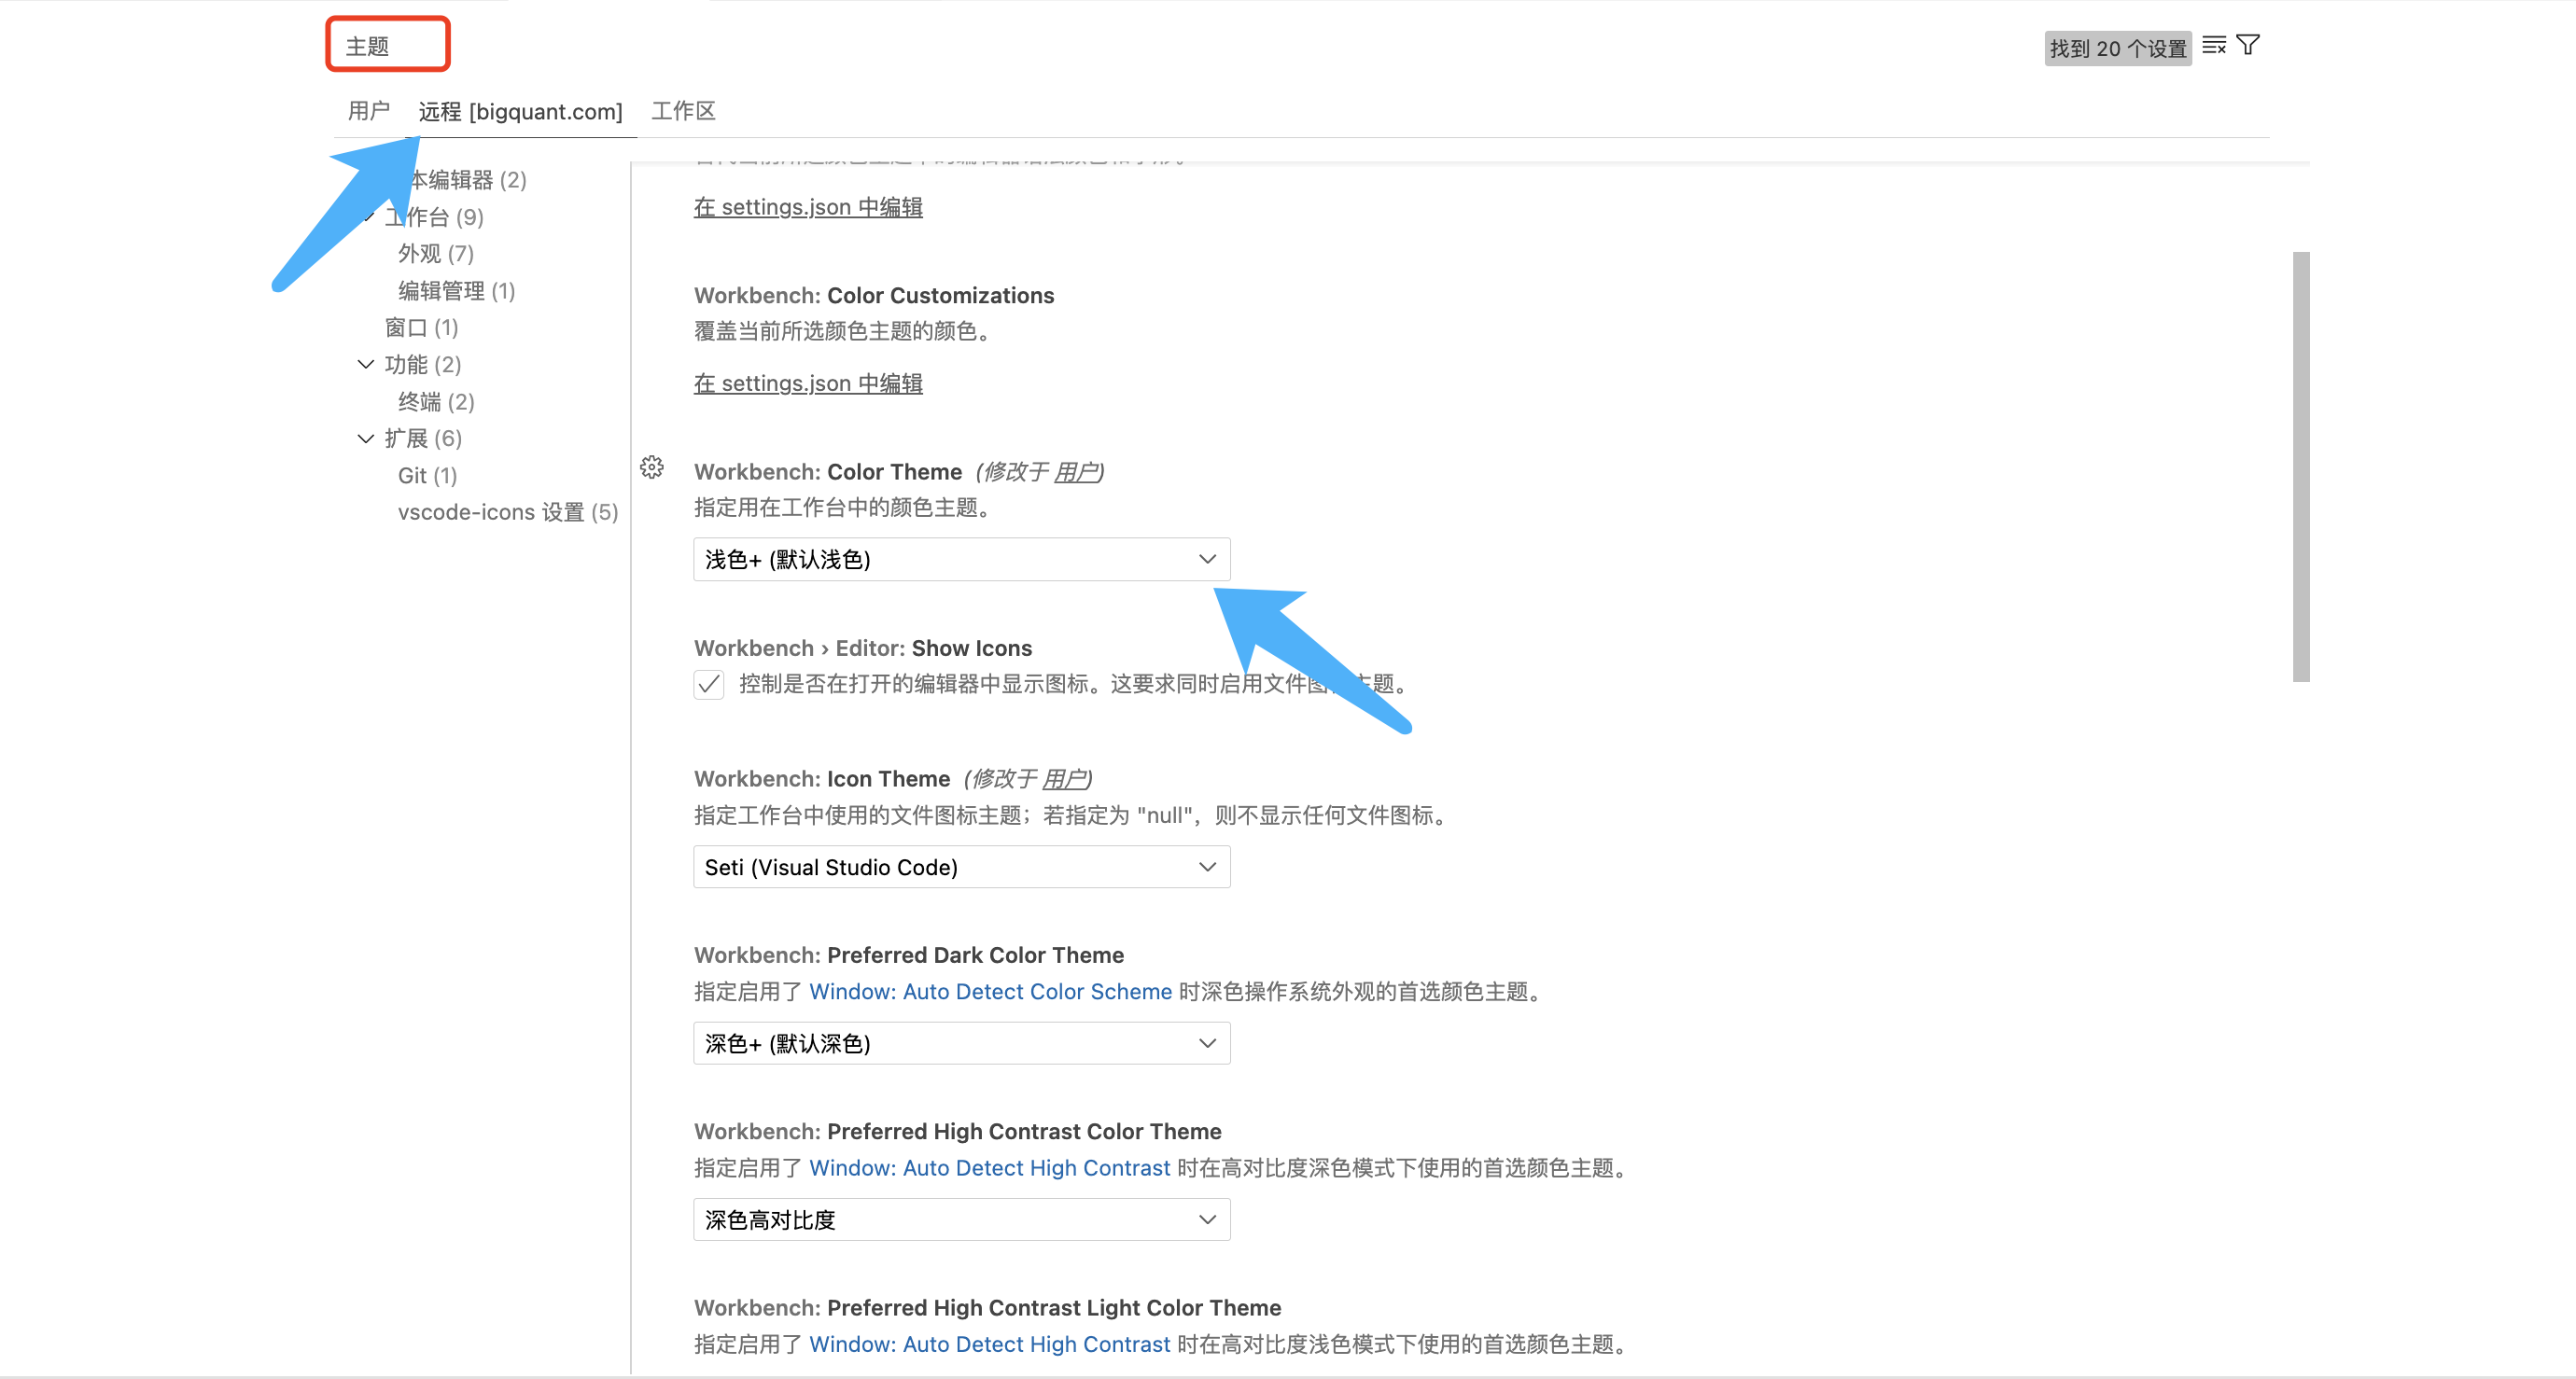The height and width of the screenshot is (1379, 2576).
Task: Switch to the 用户 settings tab
Action: [368, 111]
